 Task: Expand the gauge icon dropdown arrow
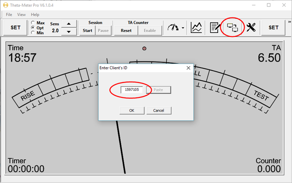point(182,28)
